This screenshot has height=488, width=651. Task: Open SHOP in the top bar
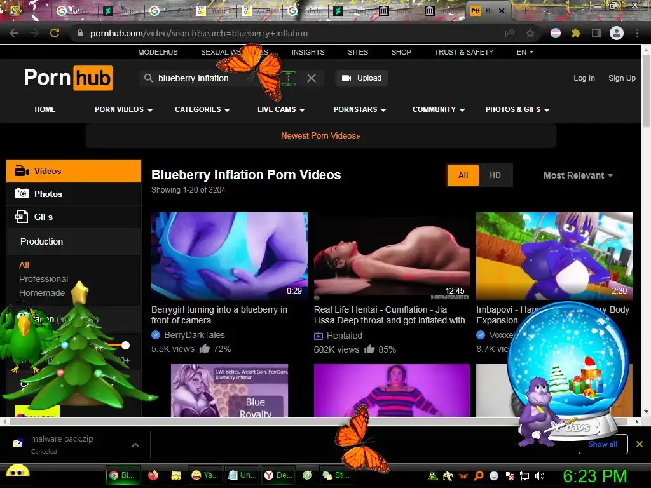coord(401,52)
